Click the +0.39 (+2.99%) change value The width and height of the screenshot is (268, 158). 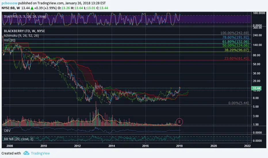[x=45, y=8]
